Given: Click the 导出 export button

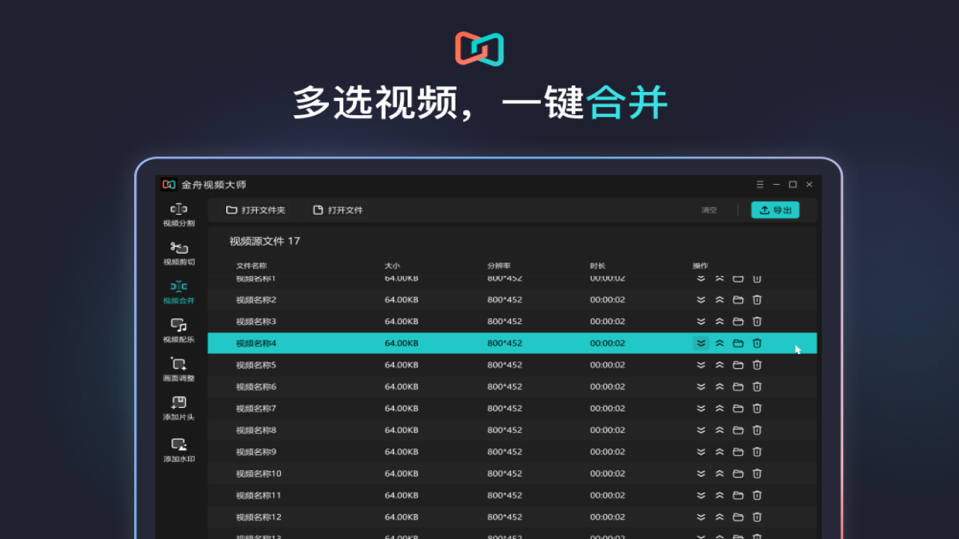Looking at the screenshot, I should [x=775, y=210].
